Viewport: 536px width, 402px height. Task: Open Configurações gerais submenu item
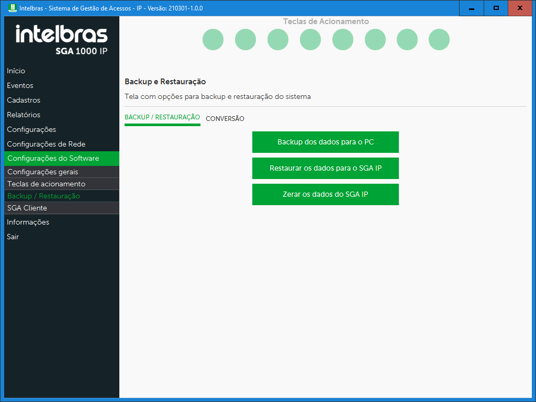(43, 172)
